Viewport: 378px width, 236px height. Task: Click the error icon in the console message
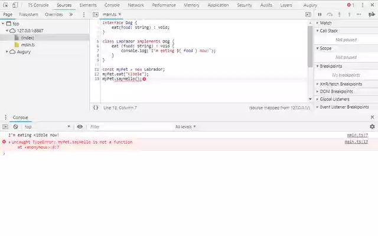(x=4, y=142)
